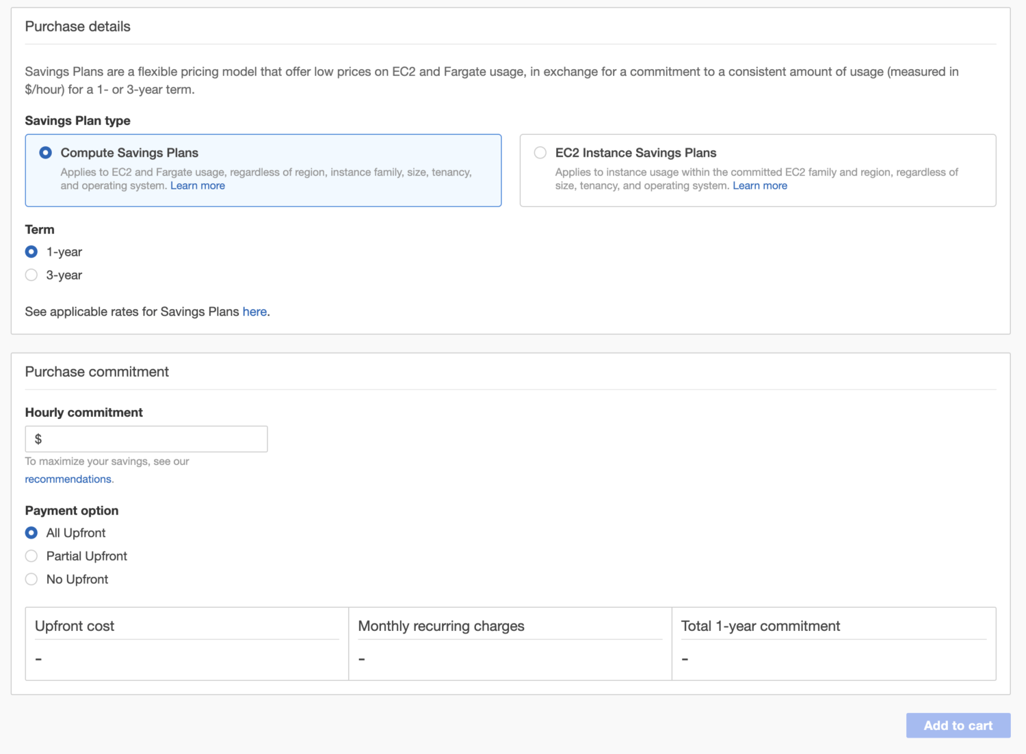1026x754 pixels.
Task: Choose Partial Upfront payment
Action: coord(31,556)
